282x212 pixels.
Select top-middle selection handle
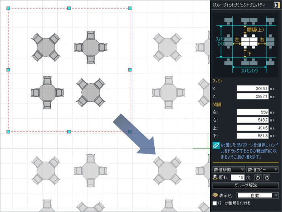(69, 8)
